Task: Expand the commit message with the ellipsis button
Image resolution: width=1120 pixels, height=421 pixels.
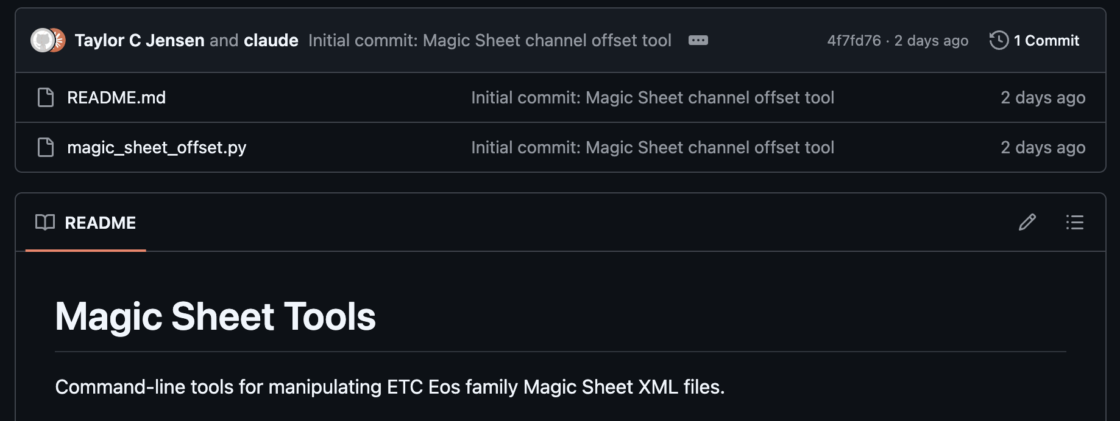Action: (698, 40)
